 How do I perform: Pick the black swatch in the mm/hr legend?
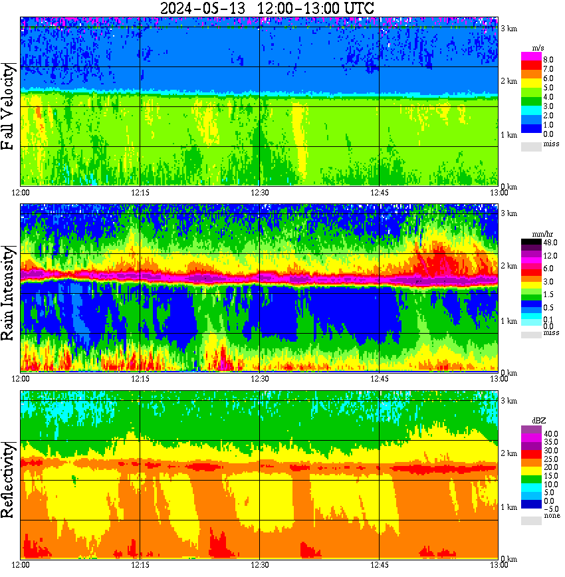point(531,242)
